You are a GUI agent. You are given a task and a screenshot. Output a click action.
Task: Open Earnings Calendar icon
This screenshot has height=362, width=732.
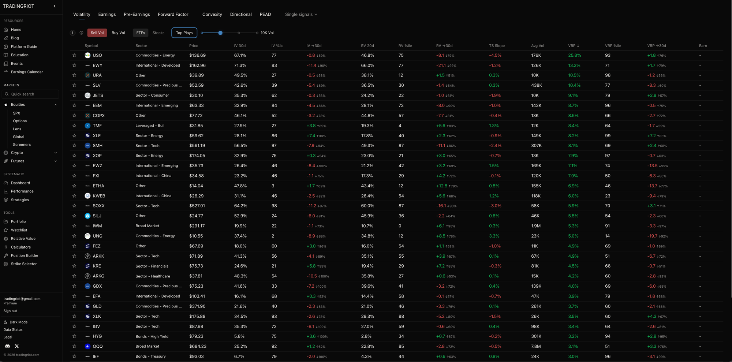pos(6,72)
